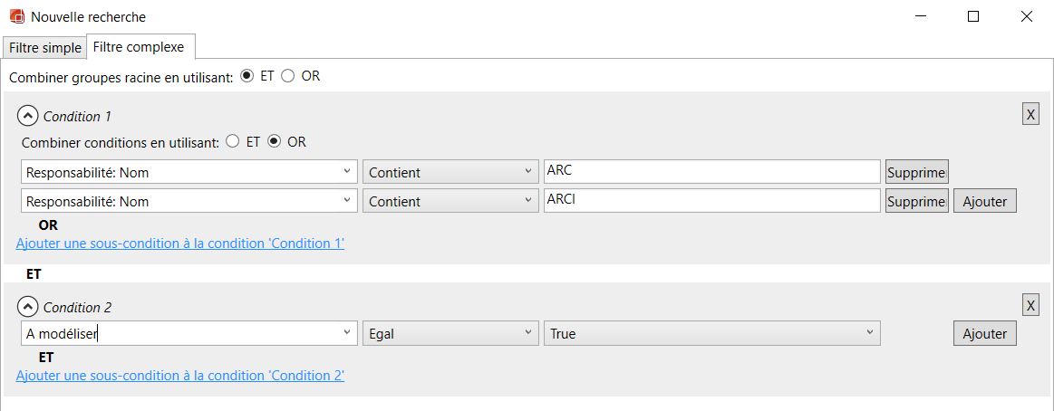Select OR for combining root groups
Viewport: 1054px width, 411px height.
click(x=288, y=76)
